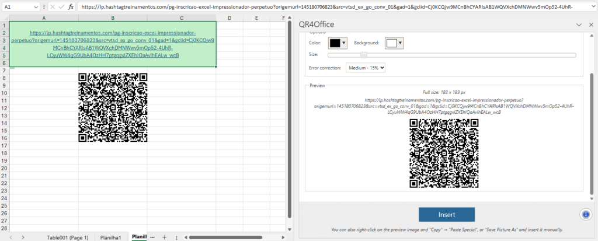Screen dimensions: 598x241
Task: Click the QR4Office pane scrollbar up arrow
Action: pyautogui.click(x=592, y=36)
